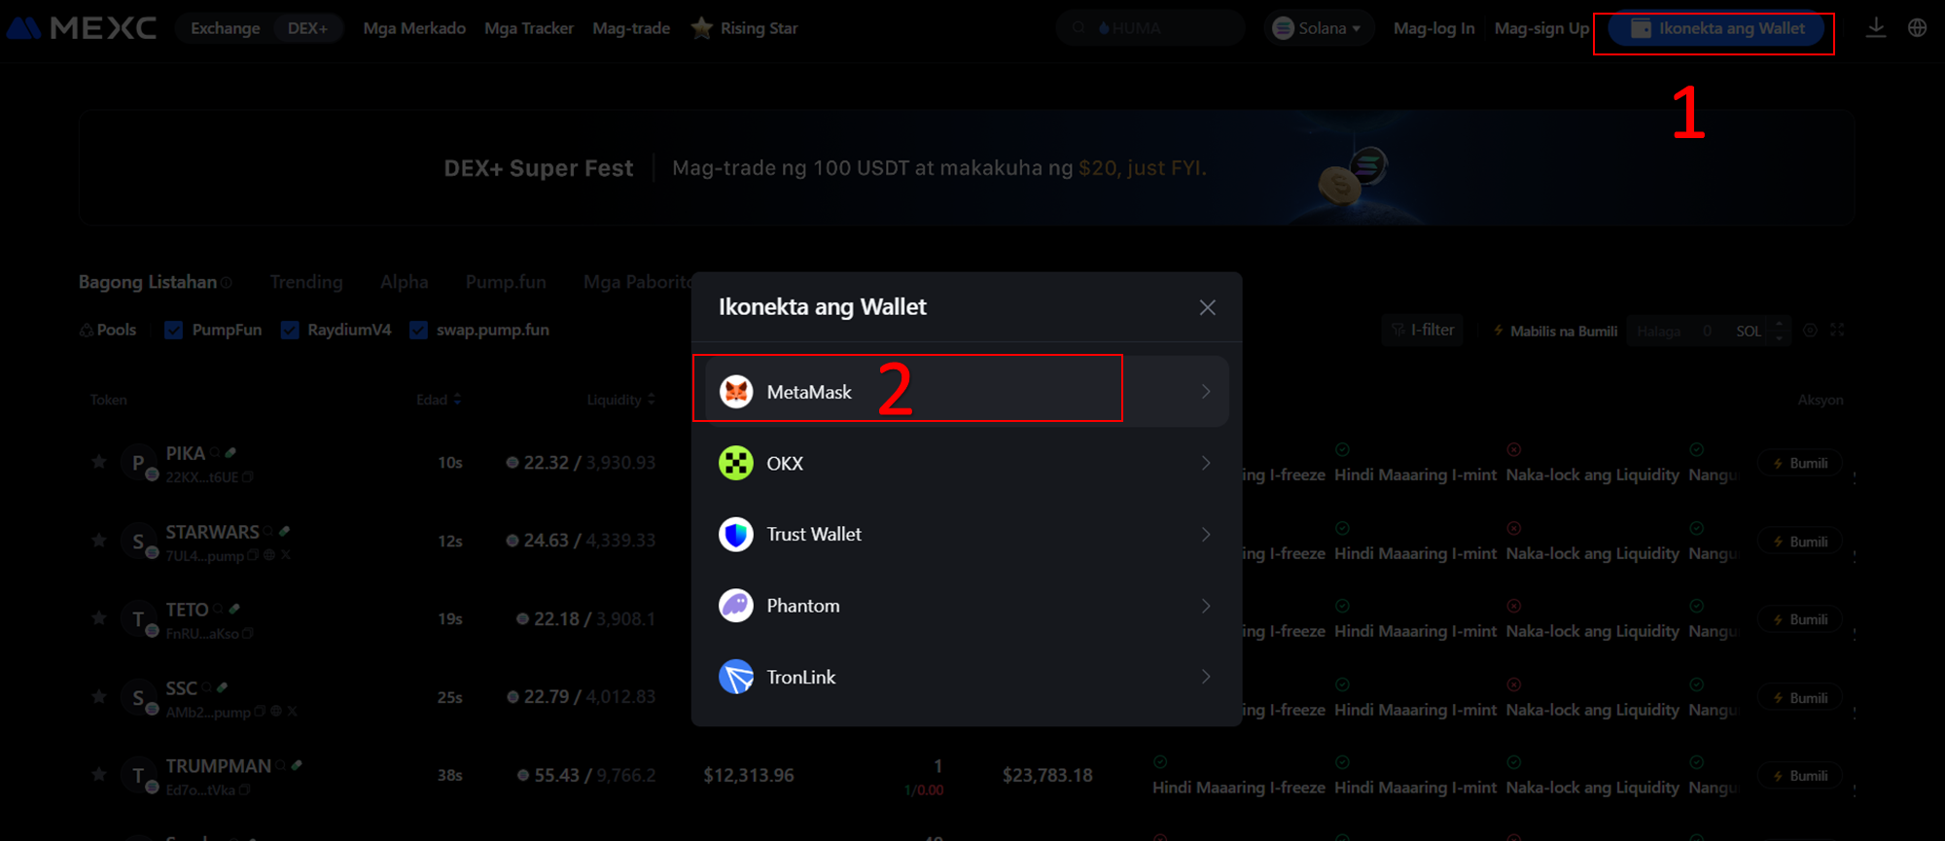Click the TronLink wallet icon
The image size is (1945, 841).
(736, 677)
